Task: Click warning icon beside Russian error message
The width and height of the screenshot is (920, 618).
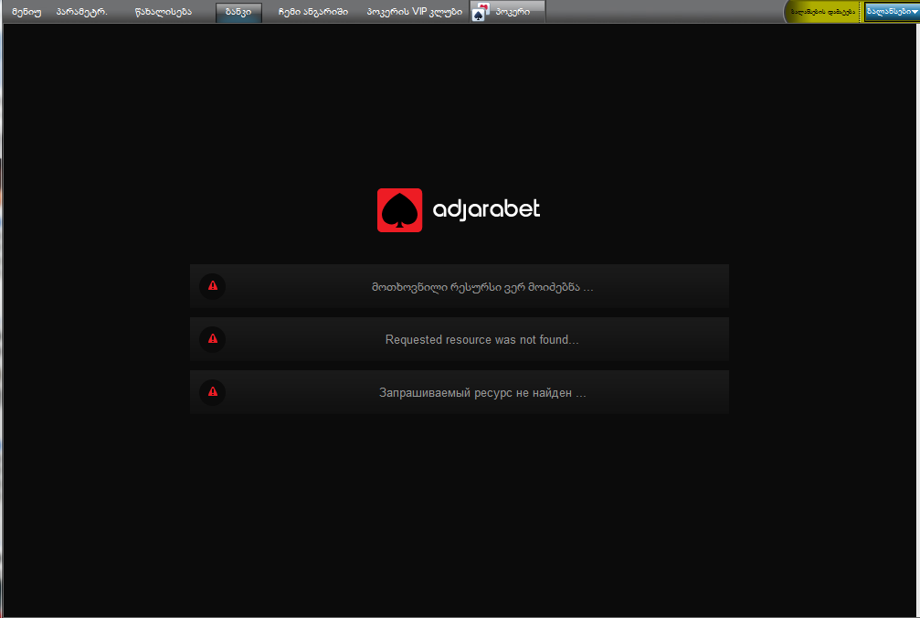Action: tap(212, 392)
